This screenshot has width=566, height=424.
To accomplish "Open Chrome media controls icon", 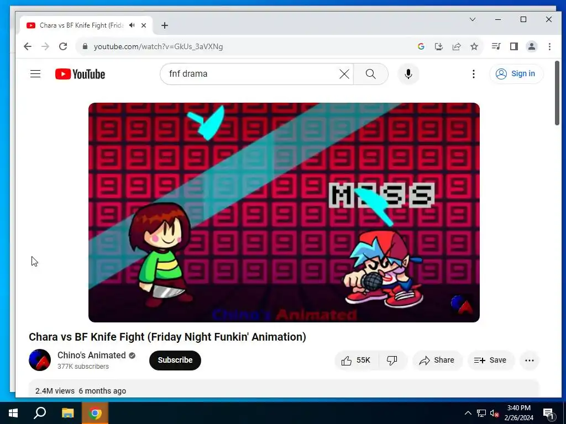I will click(496, 46).
